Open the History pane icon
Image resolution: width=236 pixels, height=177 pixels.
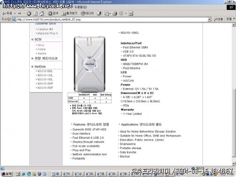[x=99, y=14]
